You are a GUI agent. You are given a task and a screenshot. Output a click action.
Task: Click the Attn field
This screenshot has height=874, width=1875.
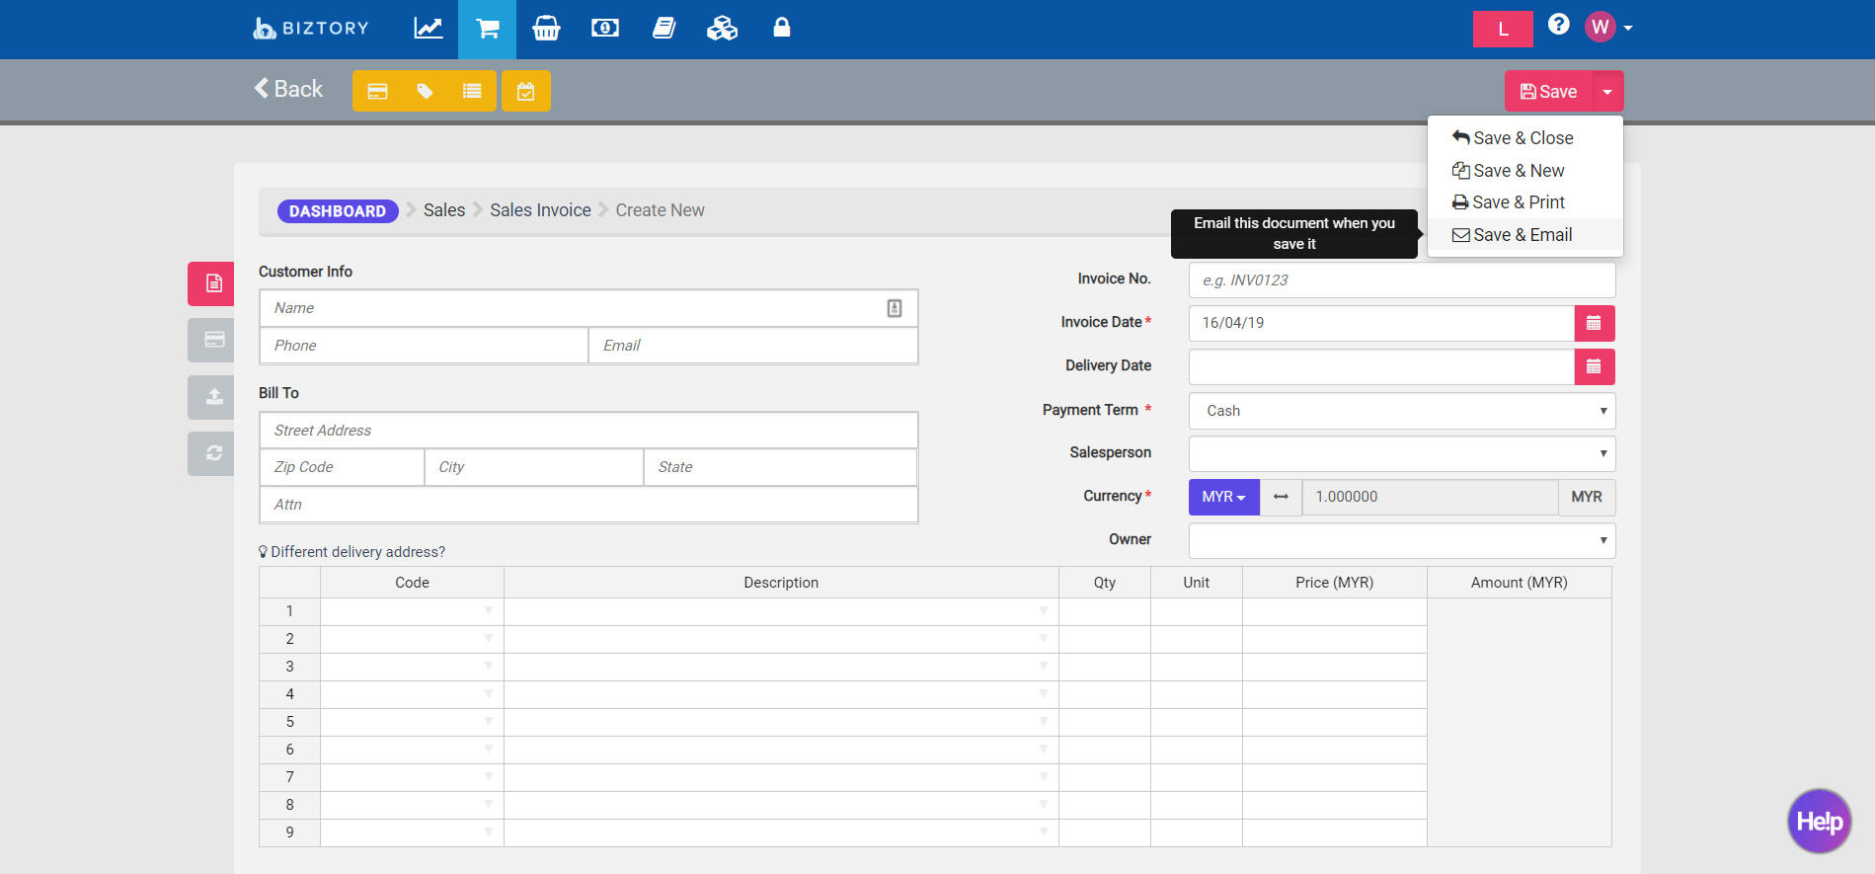pyautogui.click(x=588, y=505)
